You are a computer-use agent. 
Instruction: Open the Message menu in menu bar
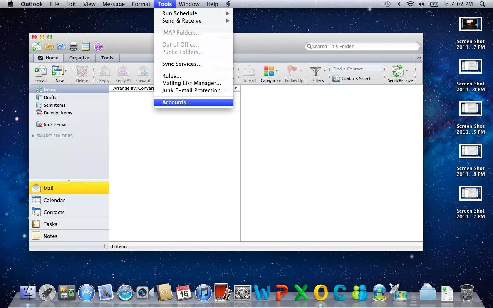coord(114,4)
